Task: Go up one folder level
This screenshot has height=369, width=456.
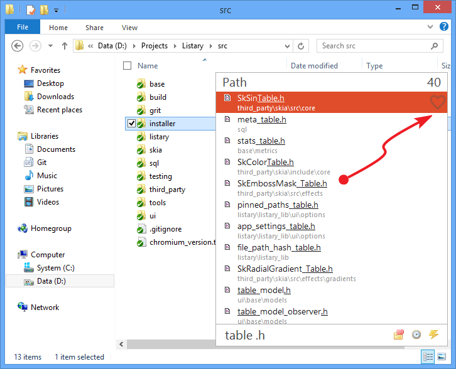Action: click(65, 46)
